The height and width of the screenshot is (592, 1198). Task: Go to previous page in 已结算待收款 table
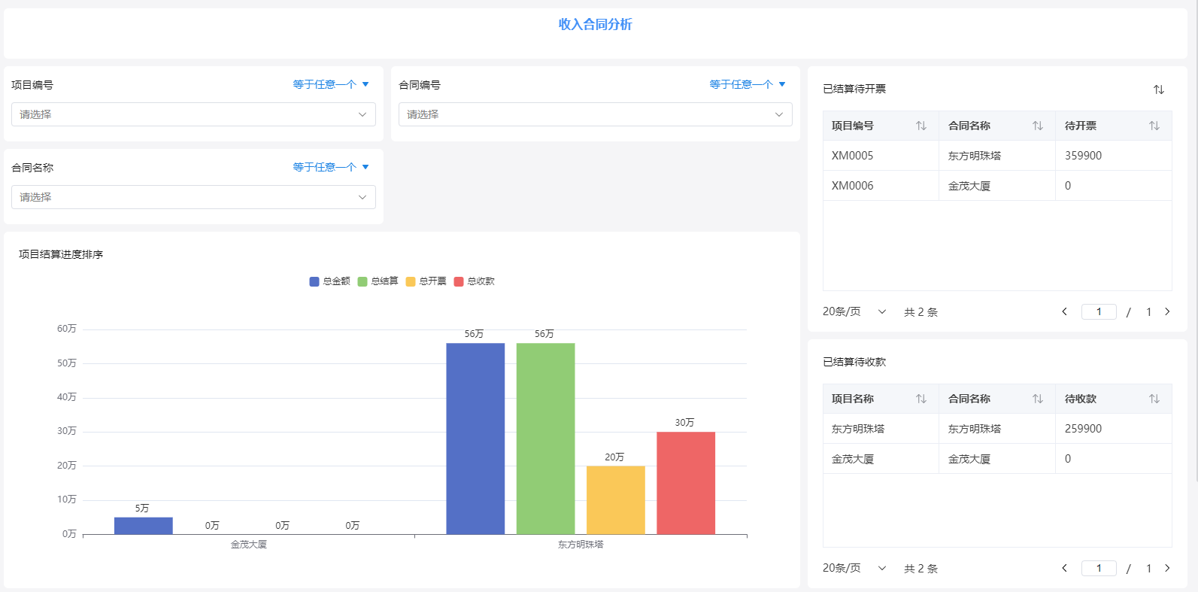[1064, 568]
